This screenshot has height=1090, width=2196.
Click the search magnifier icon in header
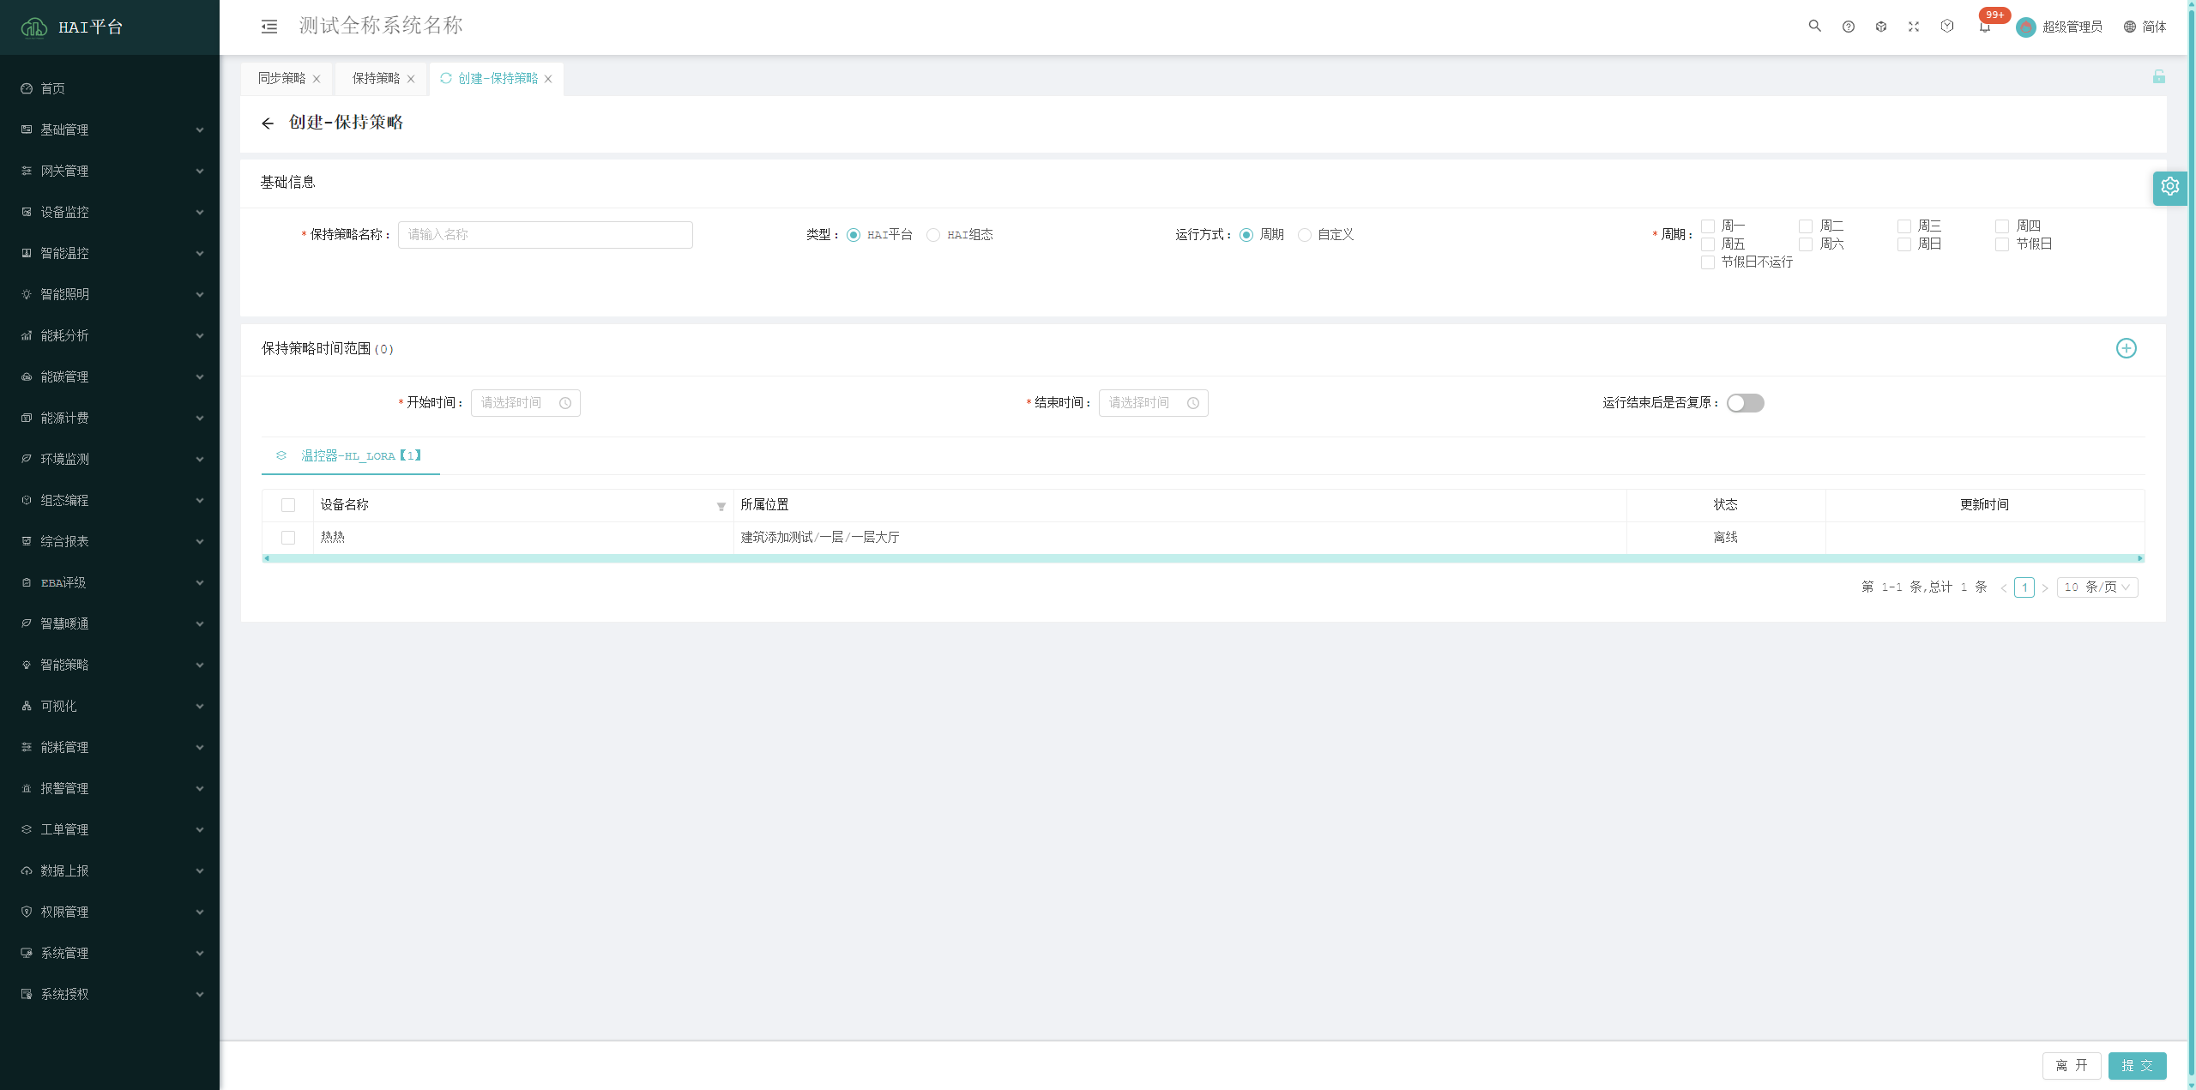(1814, 27)
